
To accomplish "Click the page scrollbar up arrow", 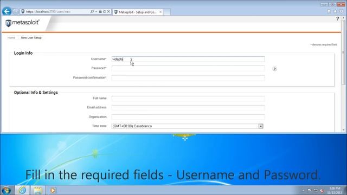I will pos(343,18).
